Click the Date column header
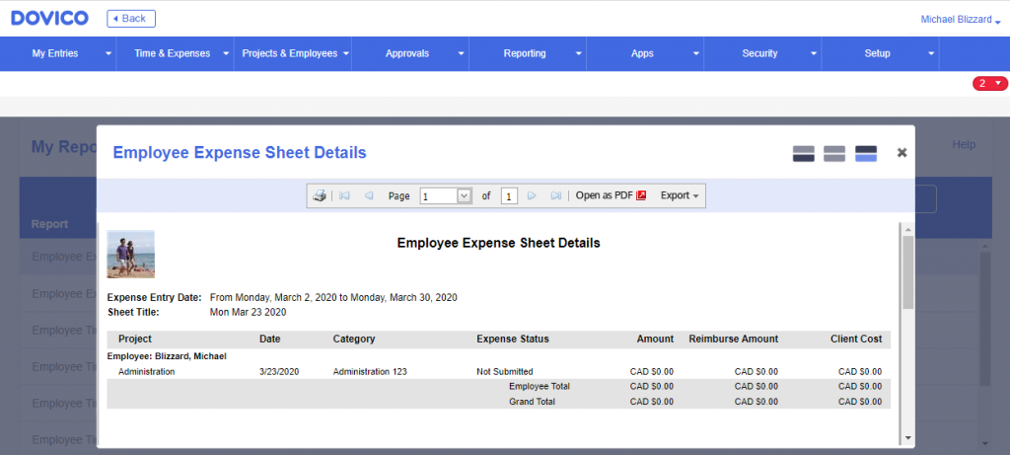The height and width of the screenshot is (455, 1010). (x=270, y=339)
